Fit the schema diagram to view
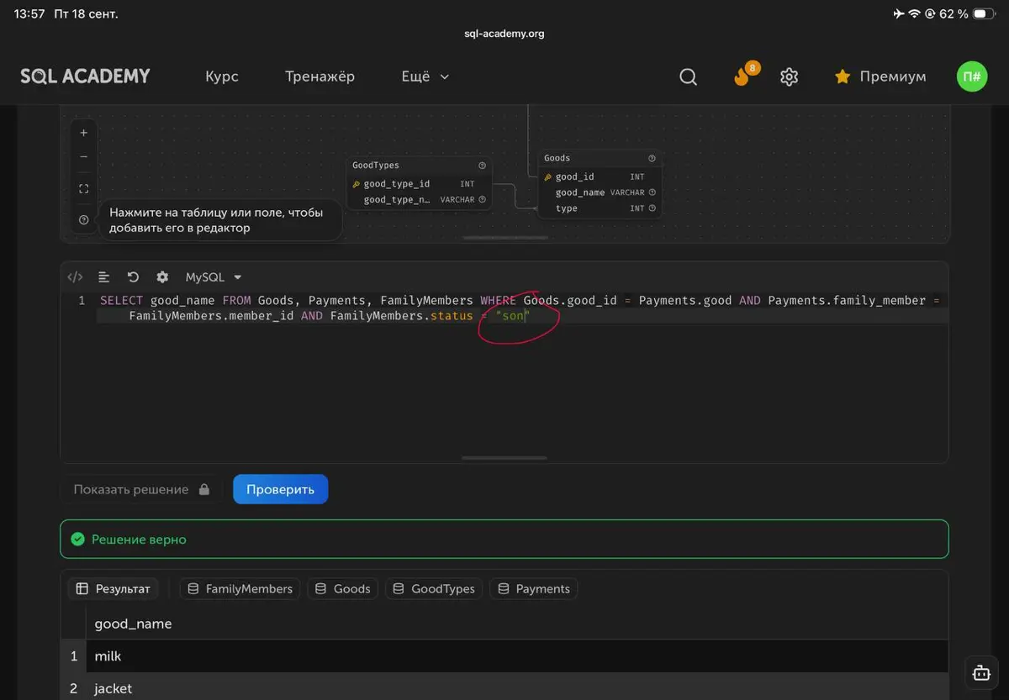 83,188
